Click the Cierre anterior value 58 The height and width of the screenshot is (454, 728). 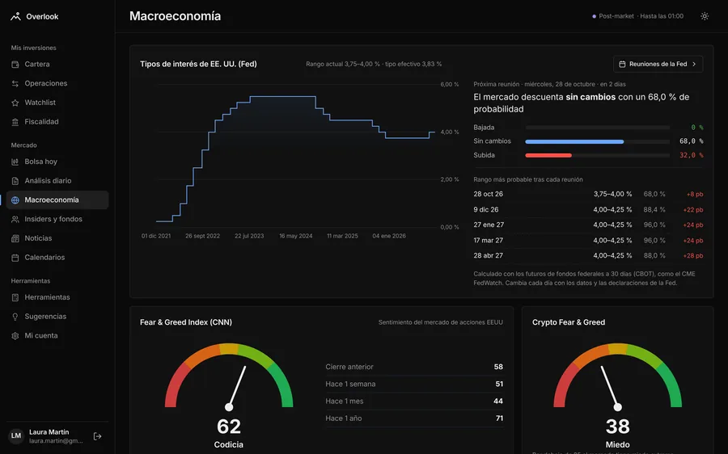pyautogui.click(x=498, y=367)
